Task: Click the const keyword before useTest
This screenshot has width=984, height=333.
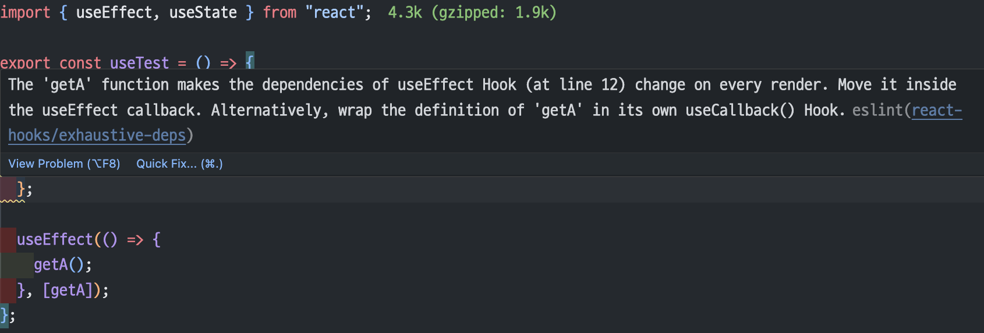Action: coord(80,63)
